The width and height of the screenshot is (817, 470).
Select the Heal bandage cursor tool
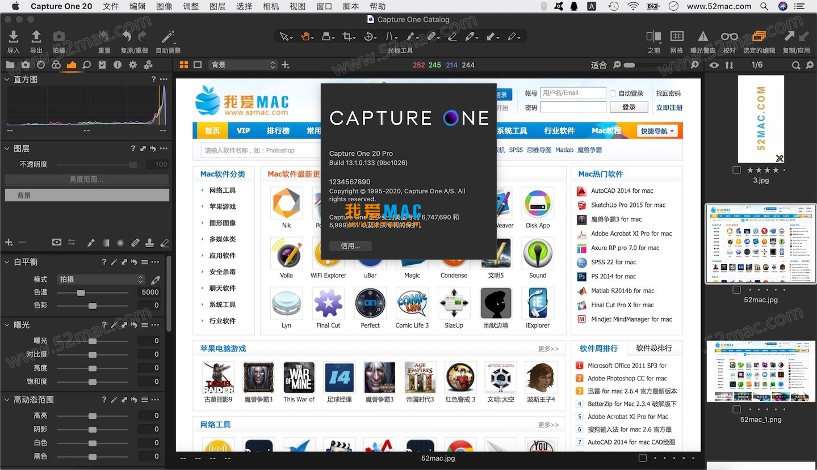pyautogui.click(x=431, y=36)
